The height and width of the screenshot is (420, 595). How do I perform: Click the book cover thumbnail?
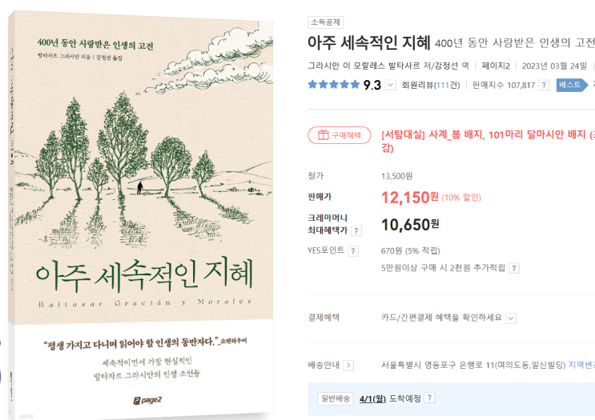click(x=143, y=211)
